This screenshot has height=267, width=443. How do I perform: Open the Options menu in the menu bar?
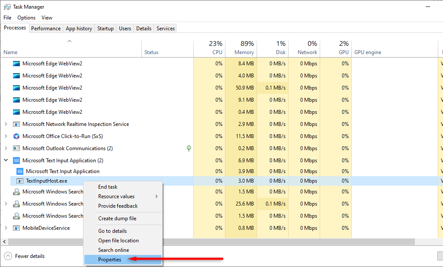26,18
